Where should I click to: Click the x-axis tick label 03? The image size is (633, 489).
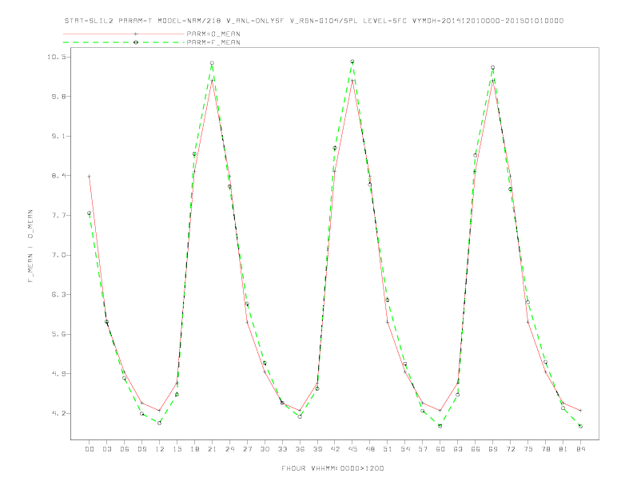pos(106,449)
